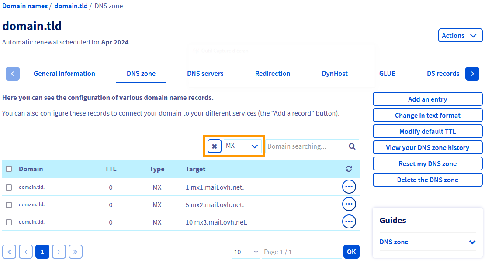
Task: Open the results-per-page selector showing 10
Action: tap(246, 252)
